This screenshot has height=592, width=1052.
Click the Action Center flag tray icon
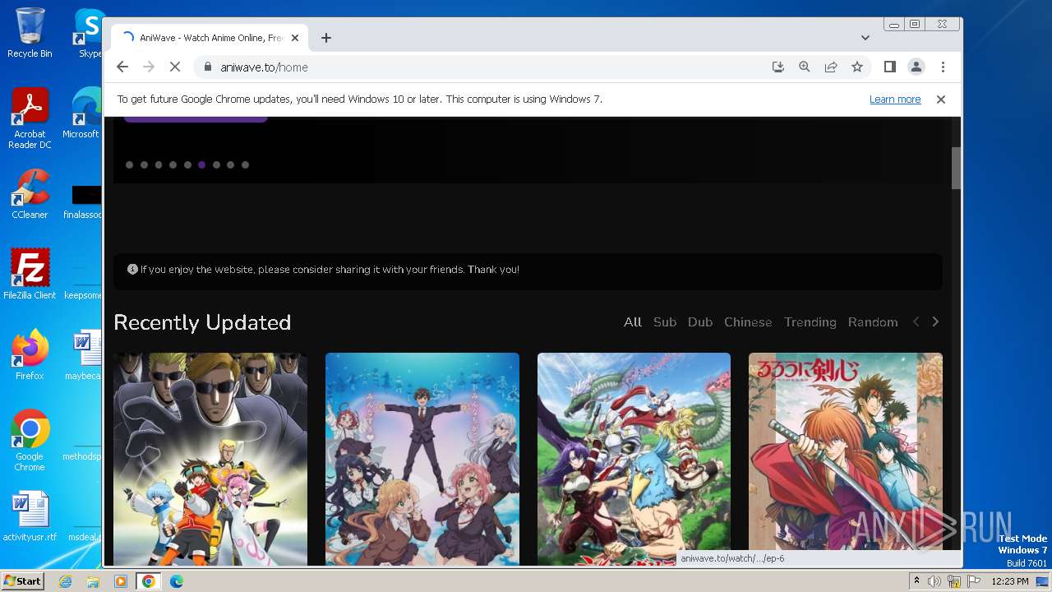tap(974, 581)
